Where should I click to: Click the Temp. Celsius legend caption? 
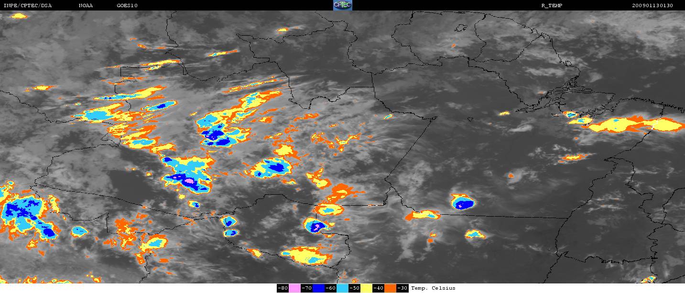point(433,288)
